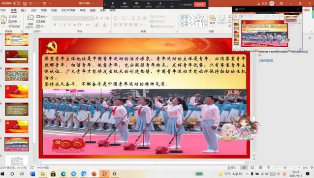The width and height of the screenshot is (314, 178).
Task: Switch to the Design ribbon tab
Action: point(33,10)
